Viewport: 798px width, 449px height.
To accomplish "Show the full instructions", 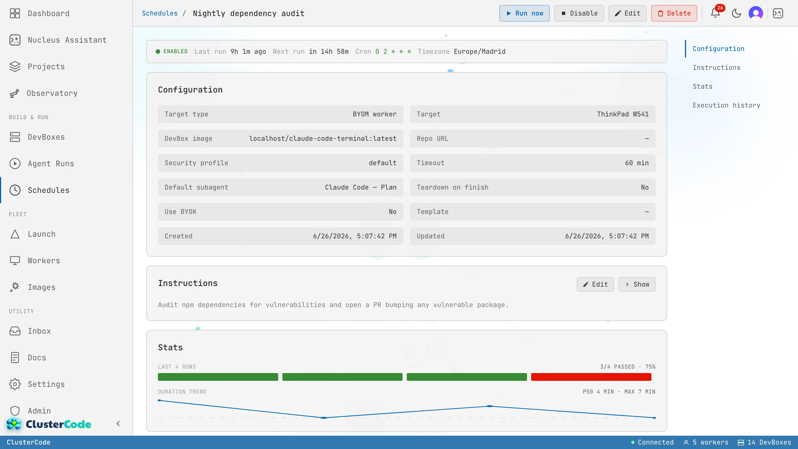I will pos(637,284).
